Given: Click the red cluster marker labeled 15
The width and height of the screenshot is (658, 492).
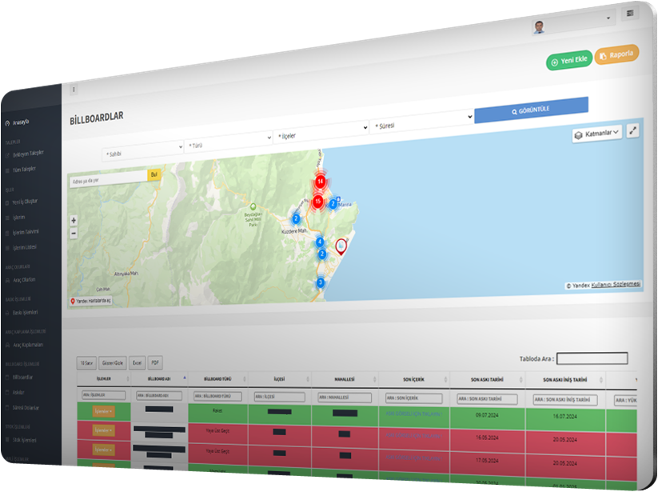Looking at the screenshot, I should click(x=317, y=202).
